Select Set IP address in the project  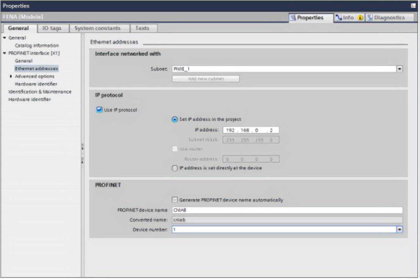(x=175, y=119)
